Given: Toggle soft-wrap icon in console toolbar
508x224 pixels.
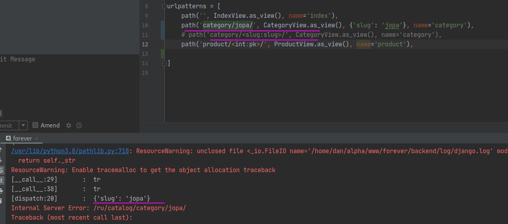Looking at the screenshot, I should 1,171.
